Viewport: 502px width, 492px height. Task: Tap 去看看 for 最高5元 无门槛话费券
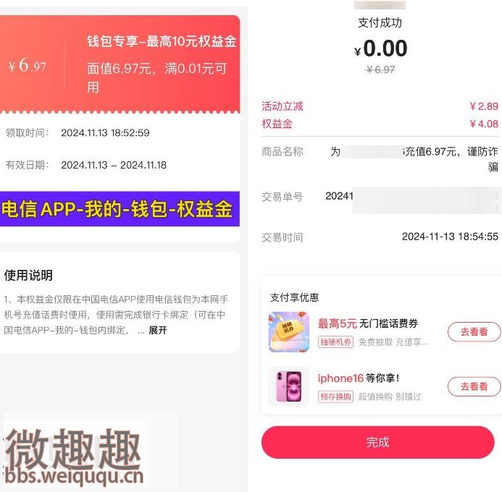pyautogui.click(x=474, y=332)
